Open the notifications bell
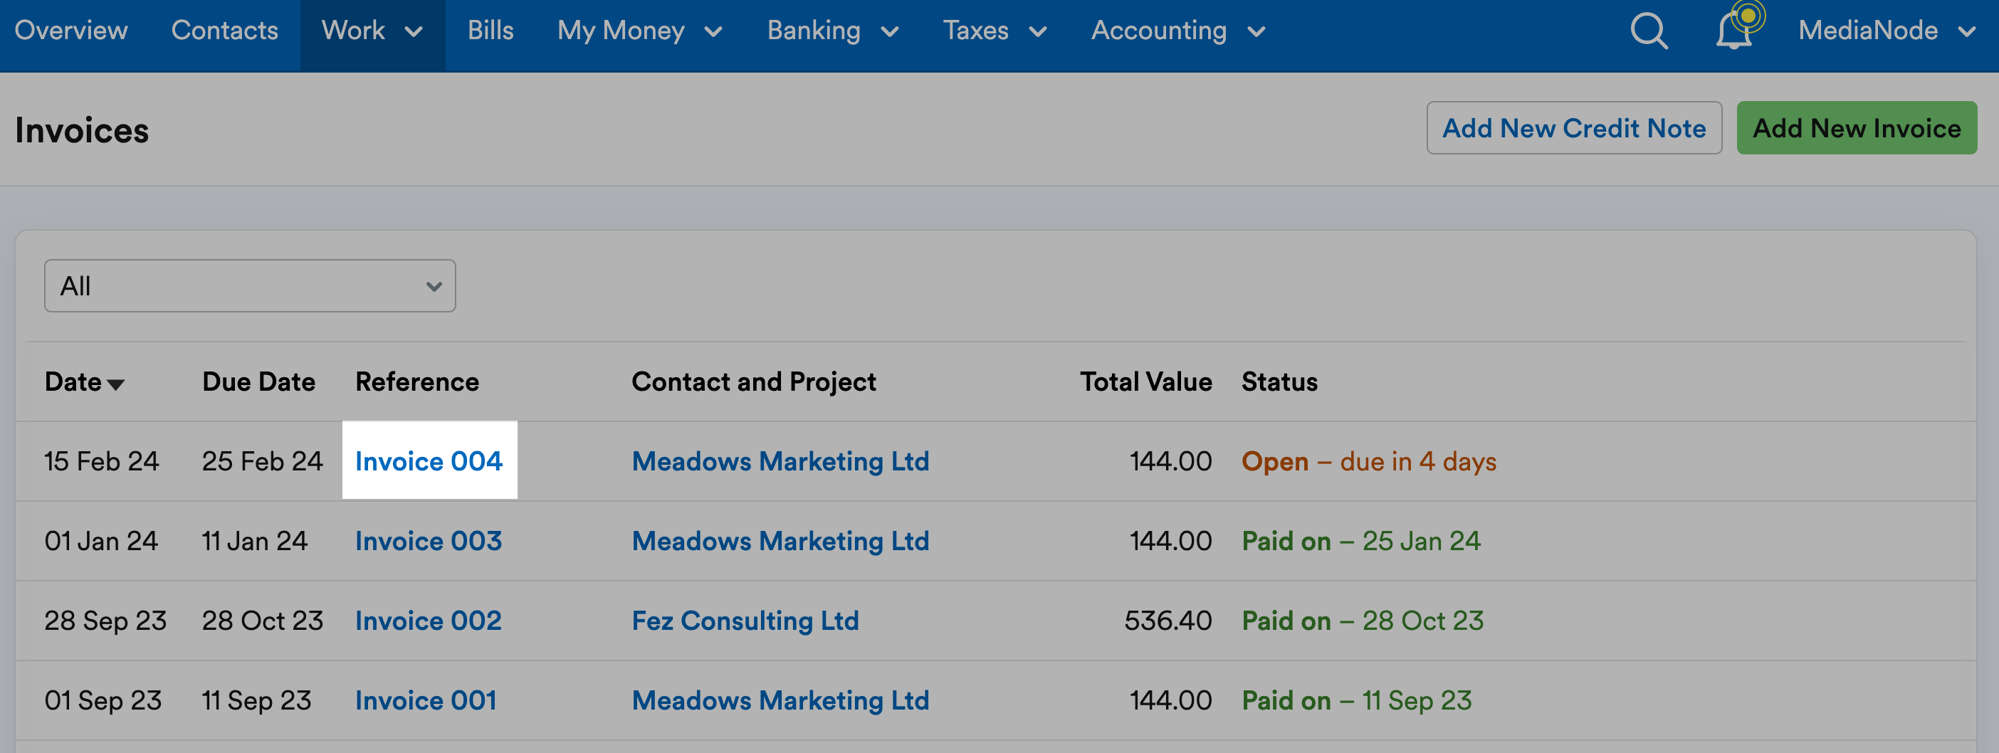The width and height of the screenshot is (1999, 753). pos(1734,31)
